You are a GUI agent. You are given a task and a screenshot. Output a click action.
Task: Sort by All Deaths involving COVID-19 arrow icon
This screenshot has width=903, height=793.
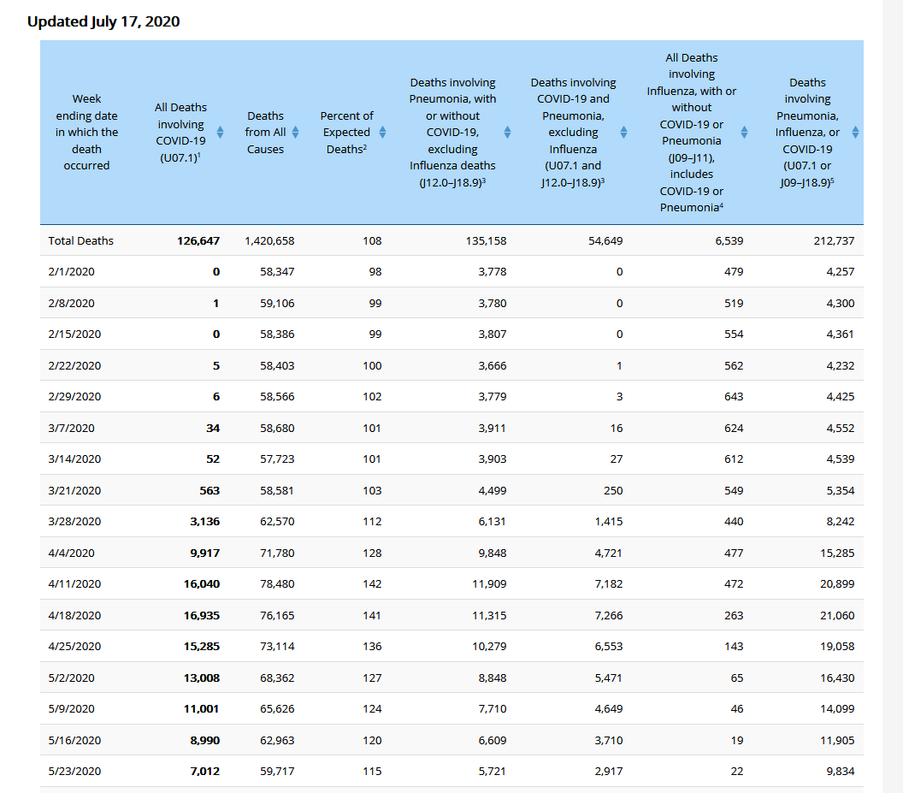220,132
